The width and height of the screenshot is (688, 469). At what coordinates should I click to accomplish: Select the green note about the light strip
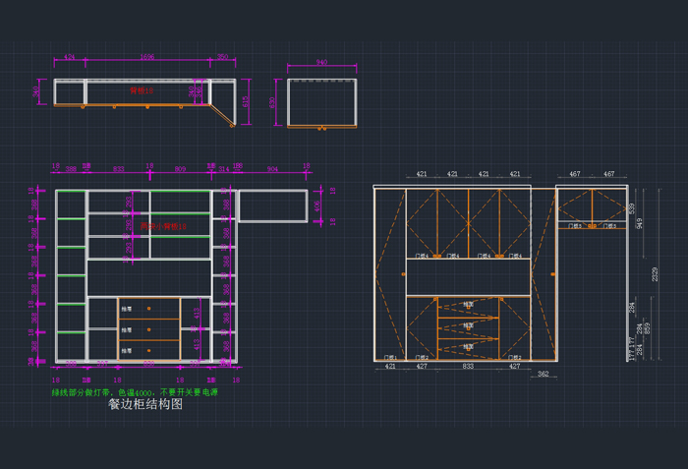[135, 391]
